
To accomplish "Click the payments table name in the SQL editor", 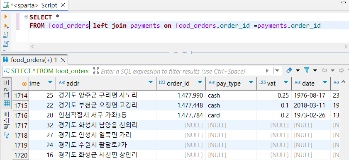I will [x=145, y=26].
